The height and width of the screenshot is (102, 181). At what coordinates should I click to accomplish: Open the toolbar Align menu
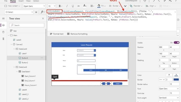tap(151, 6)
